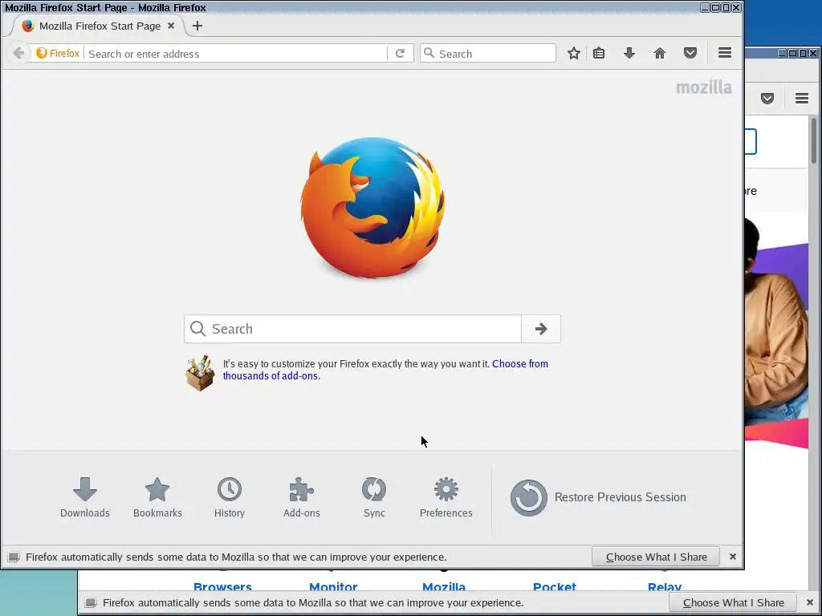The image size is (822, 616).
Task: Click the mozilla wordmark on start page
Action: [x=703, y=87]
